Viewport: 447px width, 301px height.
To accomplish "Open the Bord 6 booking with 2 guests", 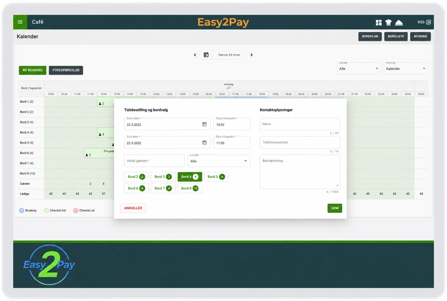I will (x=99, y=153).
